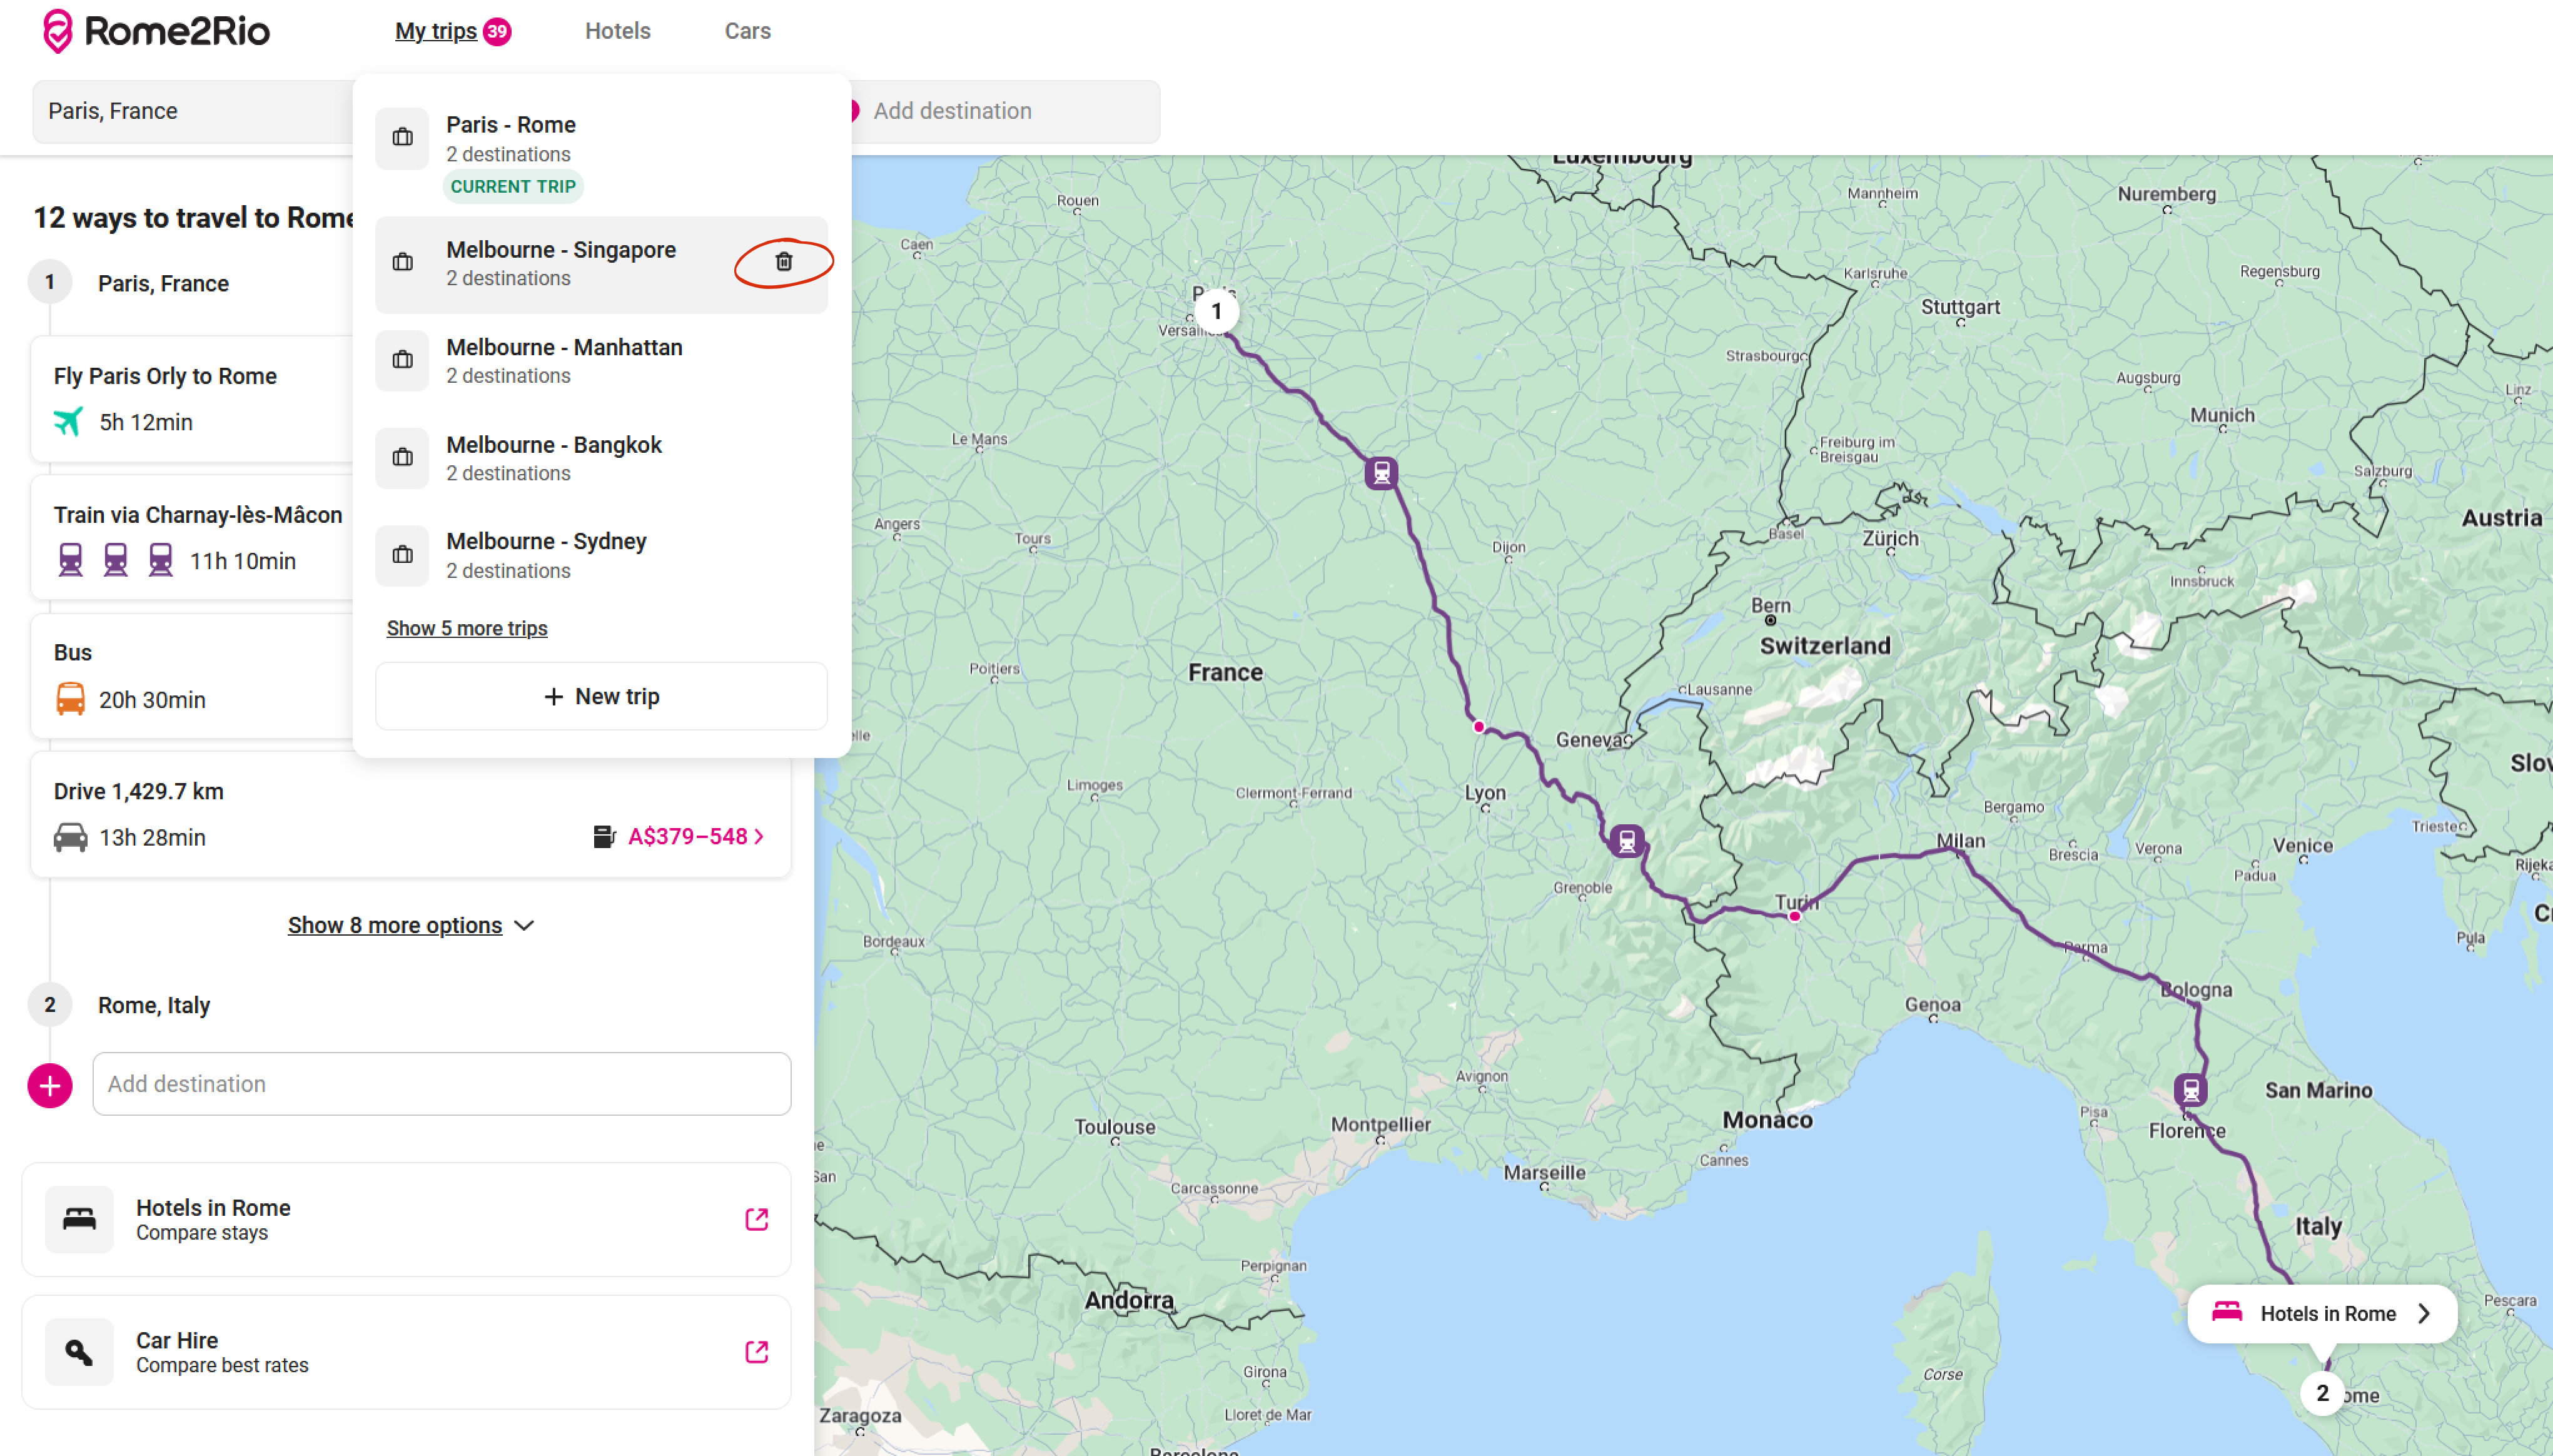Click the chevron next to Show 8 more options

pyautogui.click(x=524, y=926)
